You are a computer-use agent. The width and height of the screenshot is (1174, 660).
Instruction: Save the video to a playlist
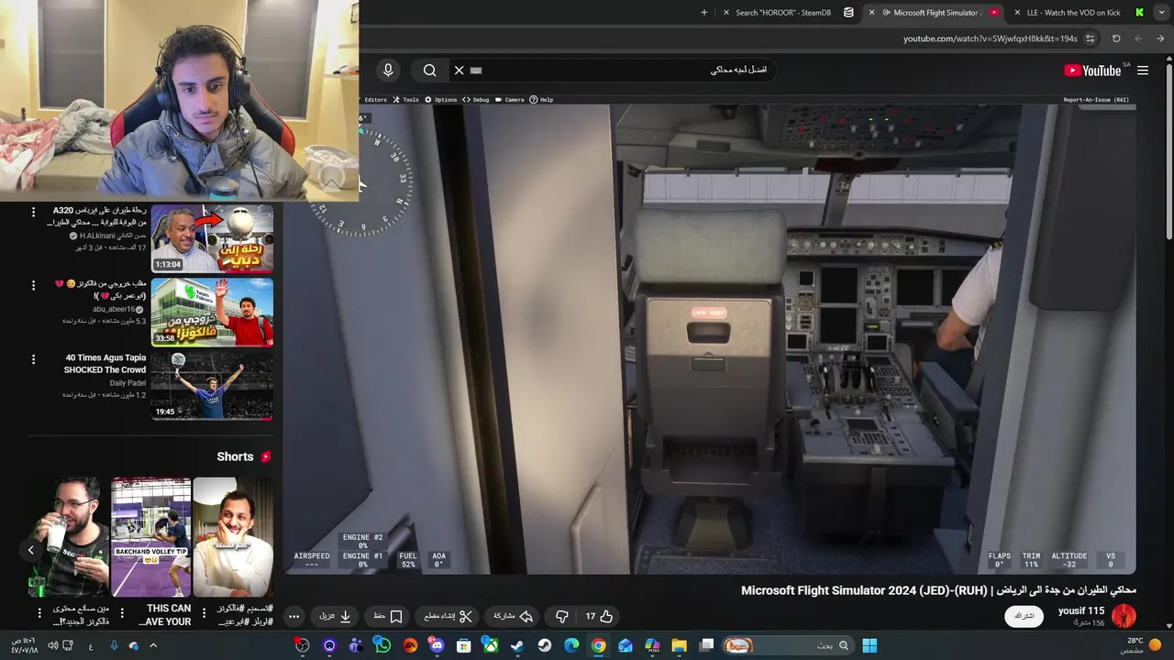(x=388, y=616)
